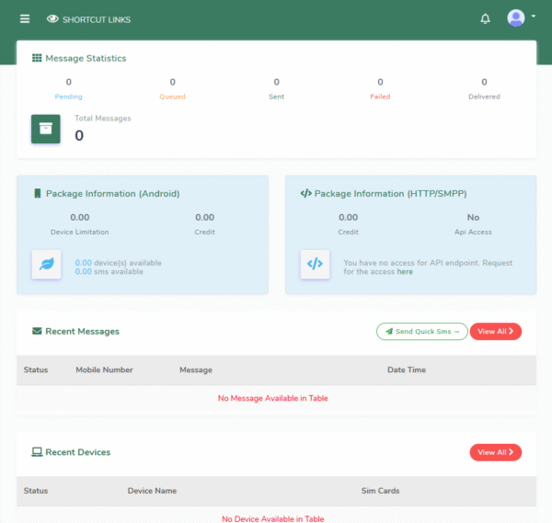552x523 pixels.
Task: Click the Message column header
Action: [196, 370]
